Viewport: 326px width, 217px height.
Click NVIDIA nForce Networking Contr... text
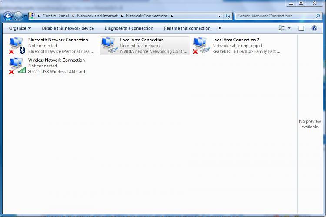[x=153, y=51]
